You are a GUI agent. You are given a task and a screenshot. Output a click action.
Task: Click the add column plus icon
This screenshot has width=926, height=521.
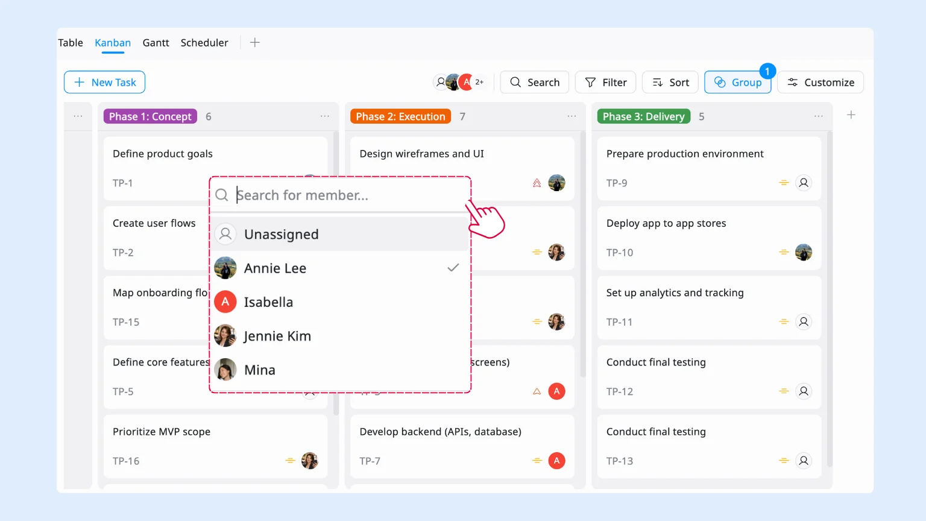point(851,115)
